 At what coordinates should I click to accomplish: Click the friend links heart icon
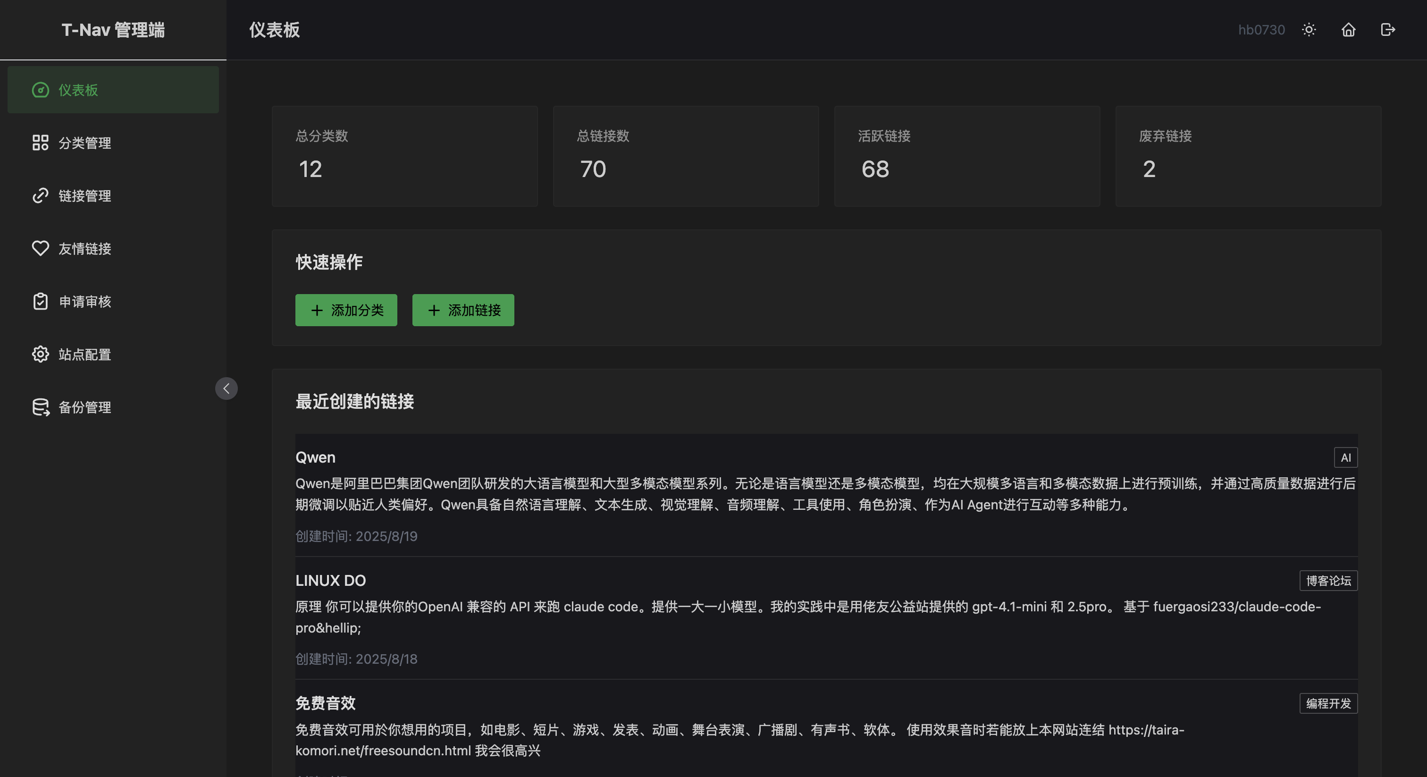tap(41, 248)
